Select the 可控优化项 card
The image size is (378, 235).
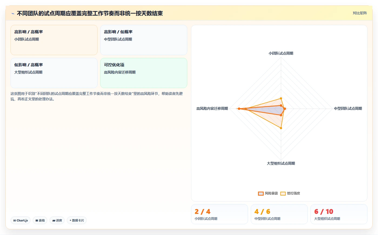(x=144, y=73)
